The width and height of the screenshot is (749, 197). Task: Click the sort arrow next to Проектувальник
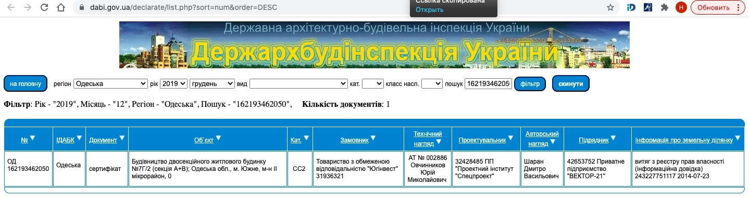point(510,138)
